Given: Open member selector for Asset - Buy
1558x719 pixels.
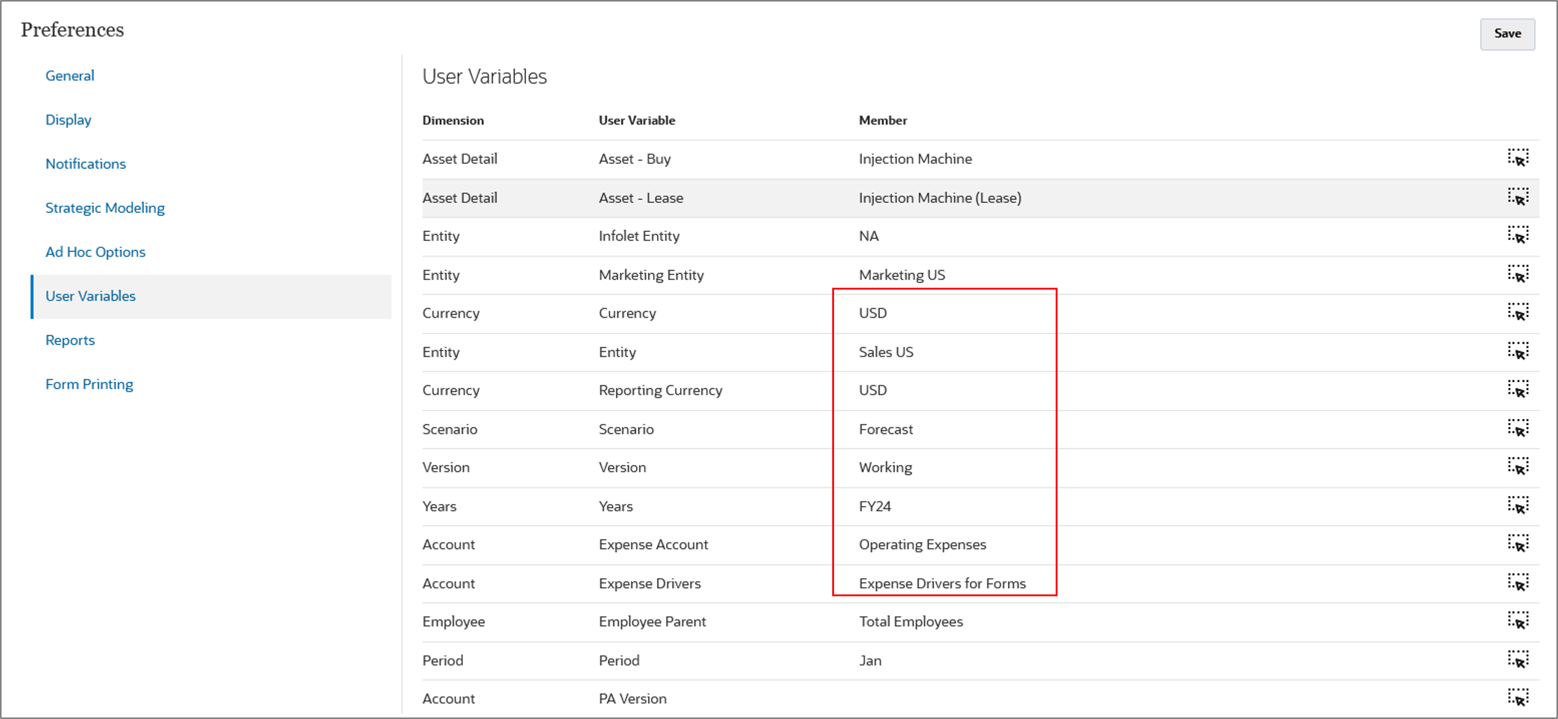Looking at the screenshot, I should [1518, 158].
